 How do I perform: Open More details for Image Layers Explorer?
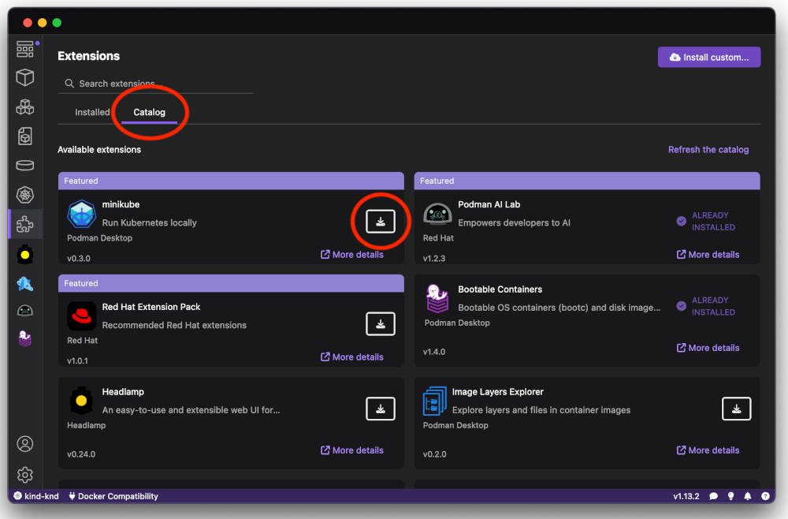(x=708, y=450)
